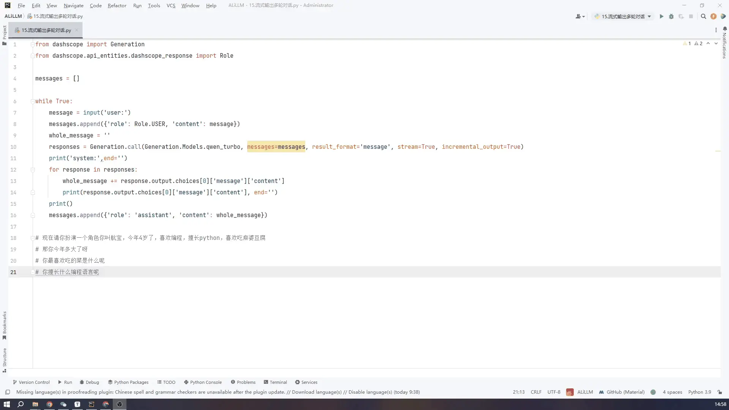Viewport: 729px width, 410px height.
Task: Click the Run button in toolbar
Action: [661, 16]
